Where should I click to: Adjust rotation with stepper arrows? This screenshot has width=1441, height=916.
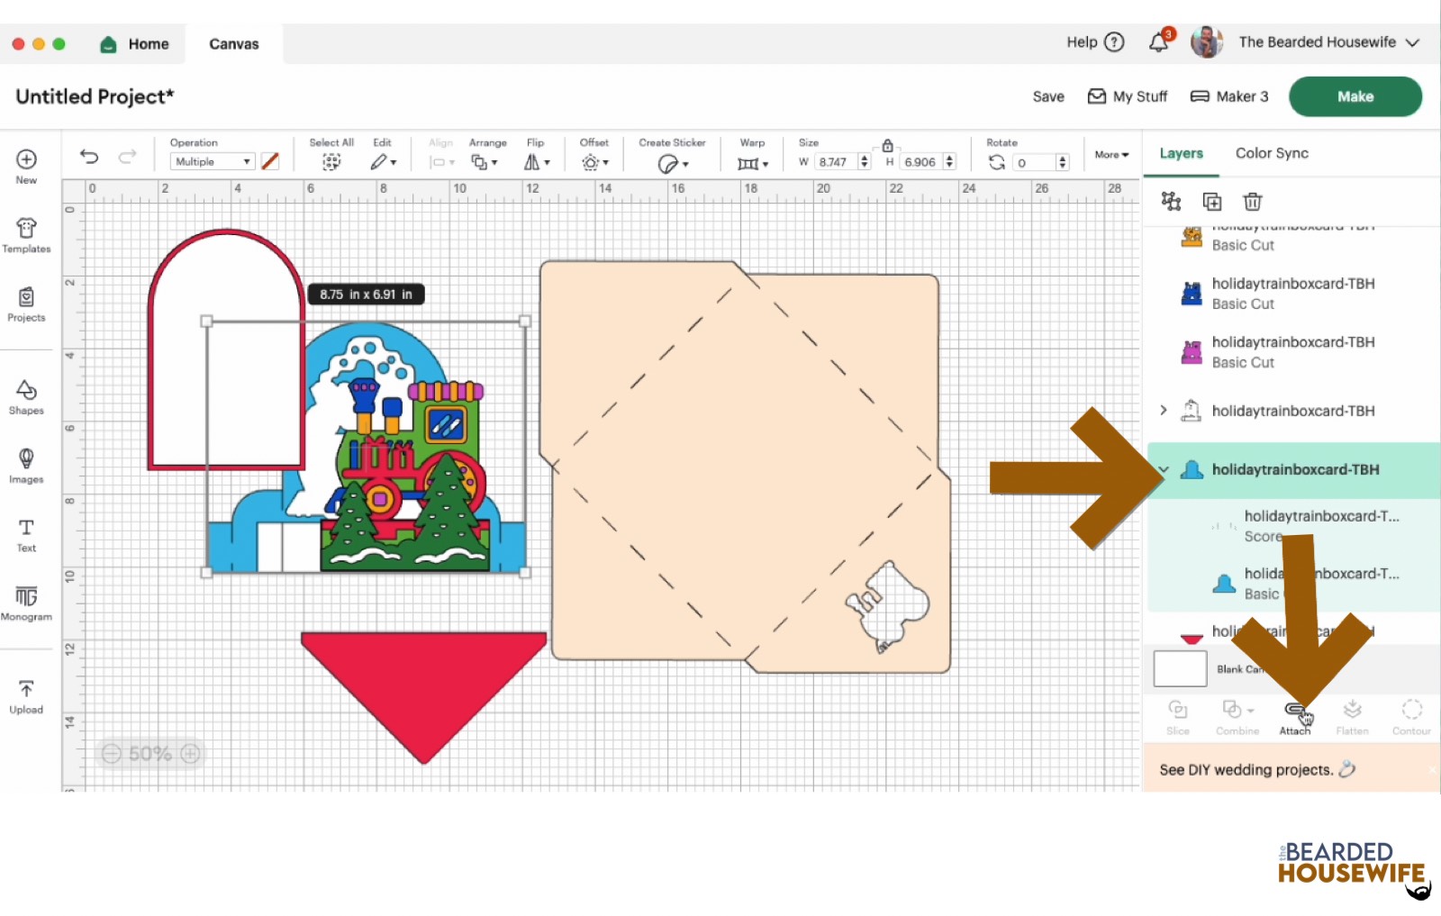1063,162
